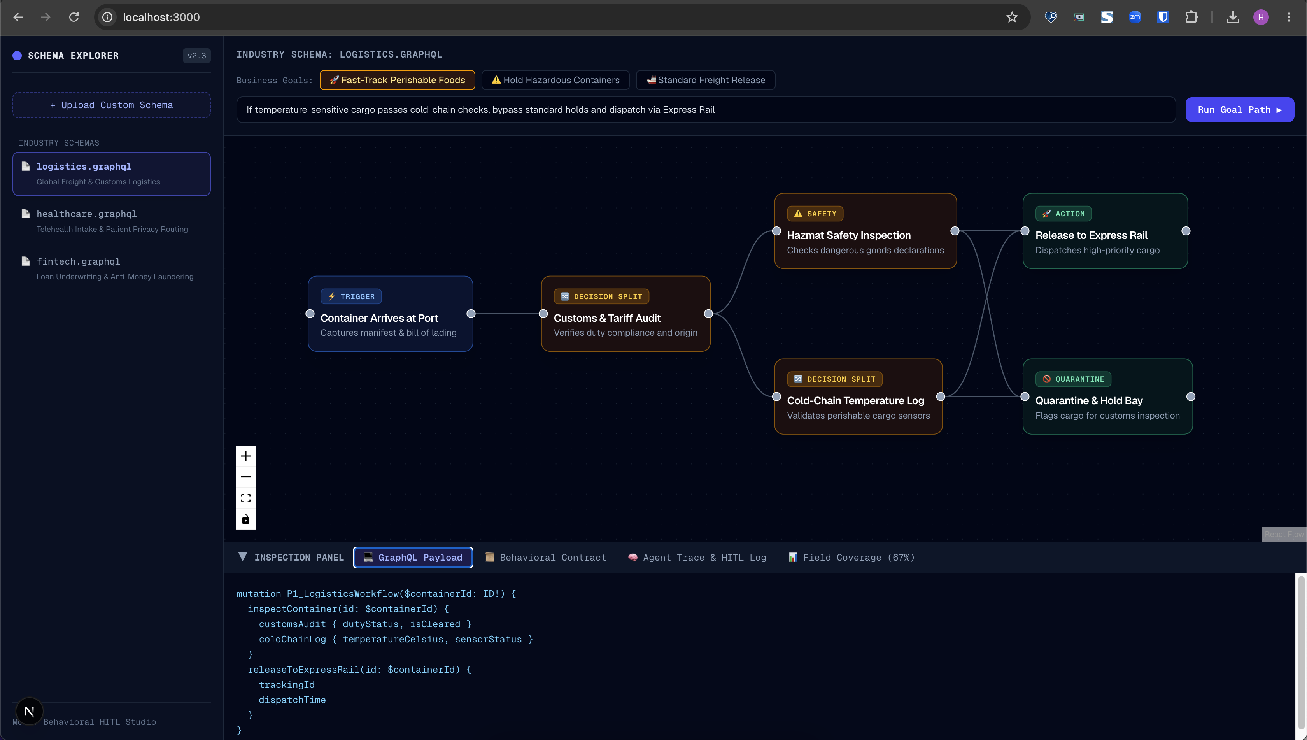Select Standard Freight Release goal
Screen dimensions: 1307x740
click(x=705, y=80)
